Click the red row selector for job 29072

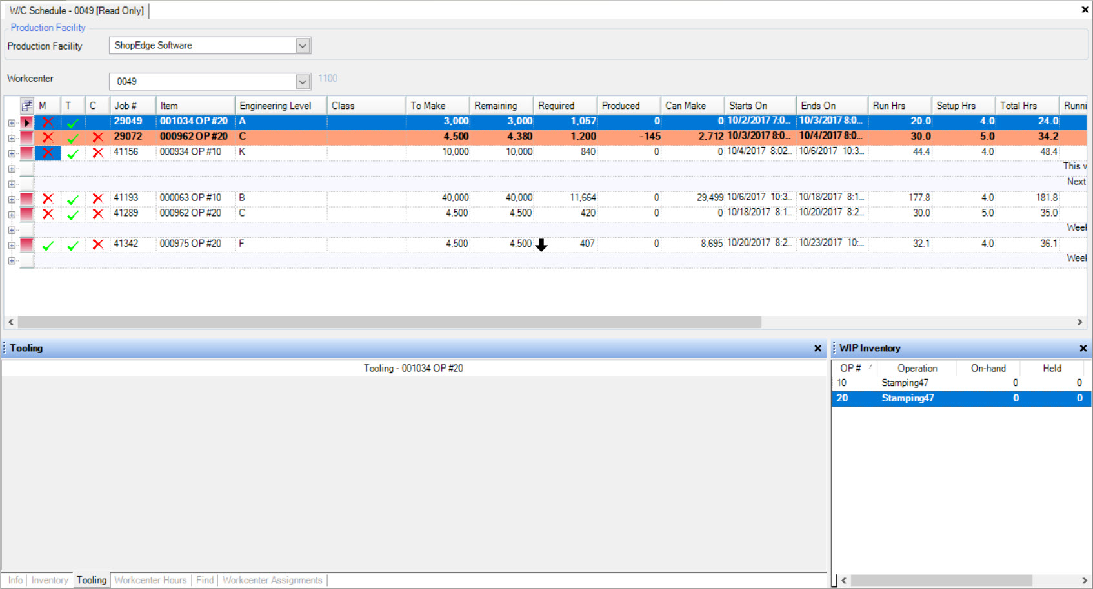pos(26,137)
